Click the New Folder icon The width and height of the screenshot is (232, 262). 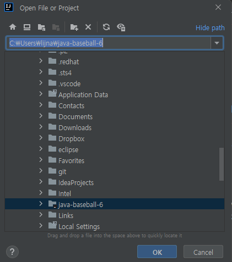(x=74, y=27)
